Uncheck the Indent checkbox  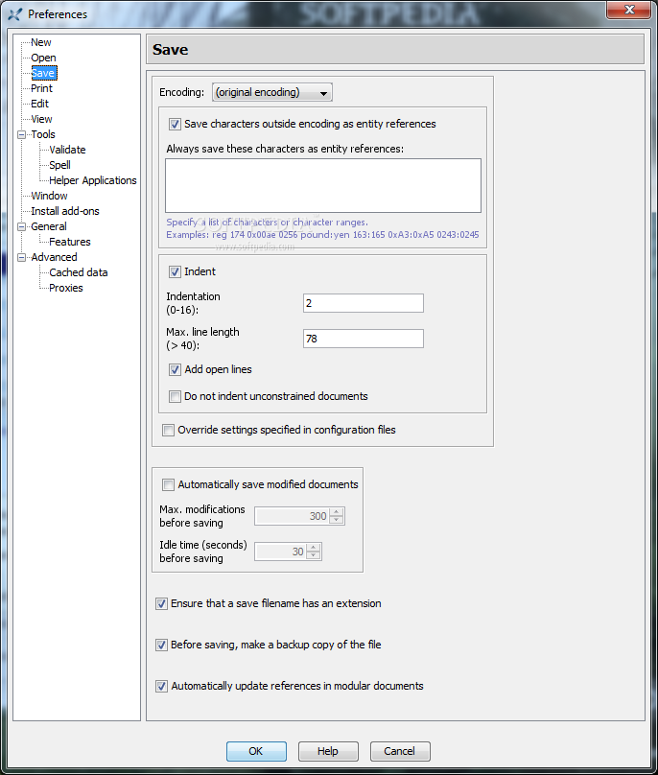[x=175, y=271]
